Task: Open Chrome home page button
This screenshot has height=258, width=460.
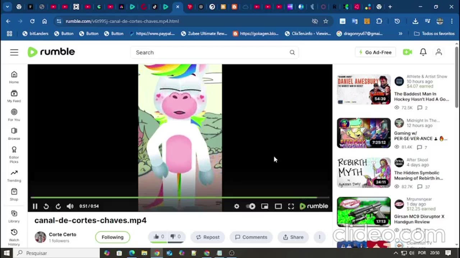Action: (x=45, y=21)
